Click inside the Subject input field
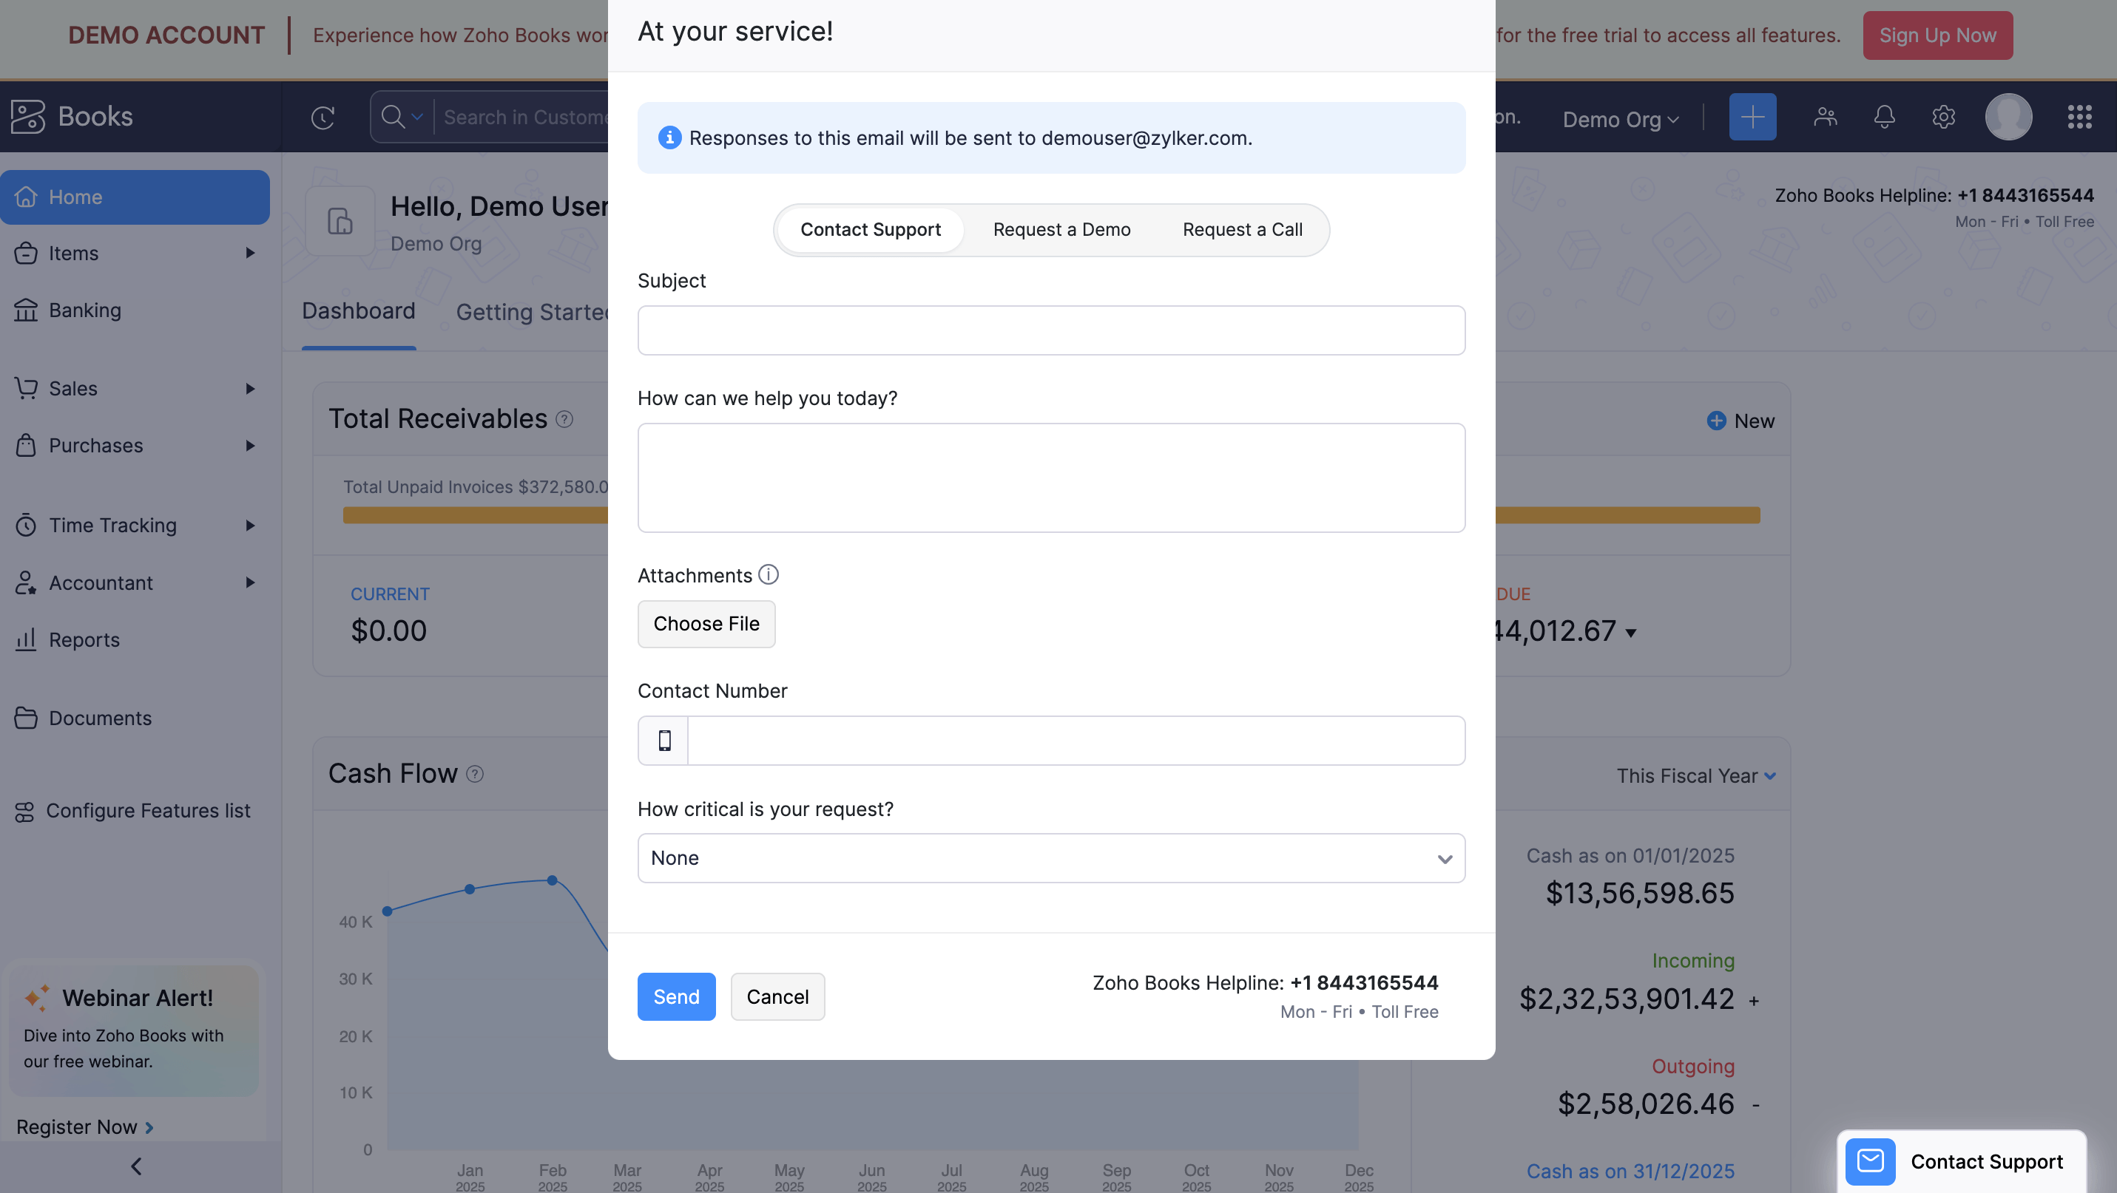This screenshot has height=1193, width=2117. pos(1050,330)
